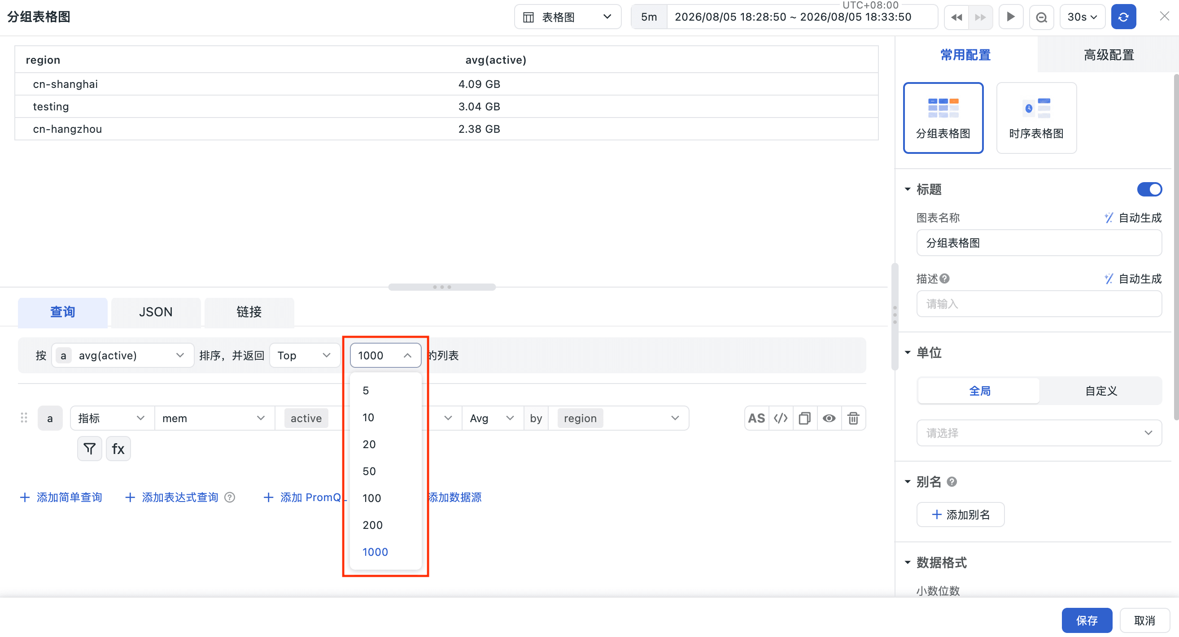
Task: Switch to the 查询 tab
Action: coord(63,312)
